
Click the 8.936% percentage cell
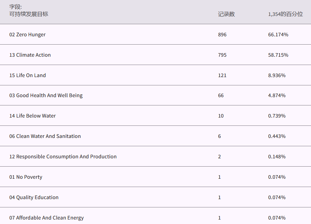277,75
